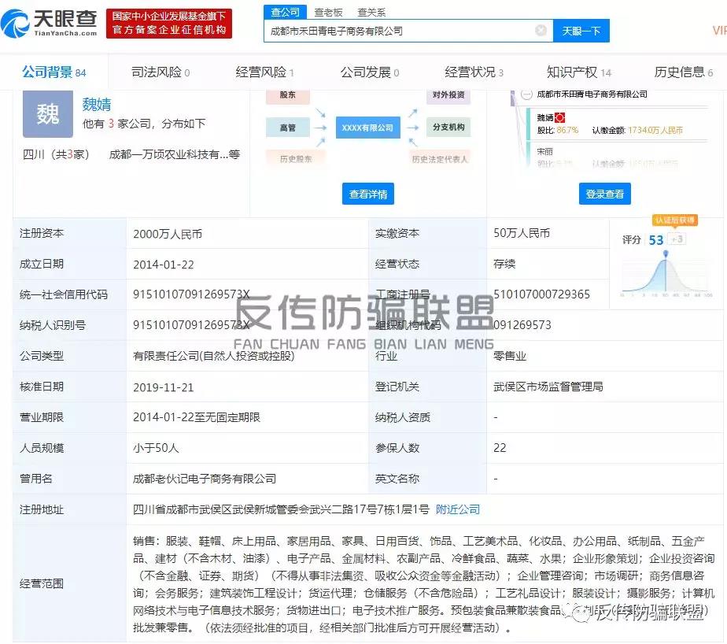Collapse the 成都市禾田青电子商务有限公司 equity node

coord(526,94)
